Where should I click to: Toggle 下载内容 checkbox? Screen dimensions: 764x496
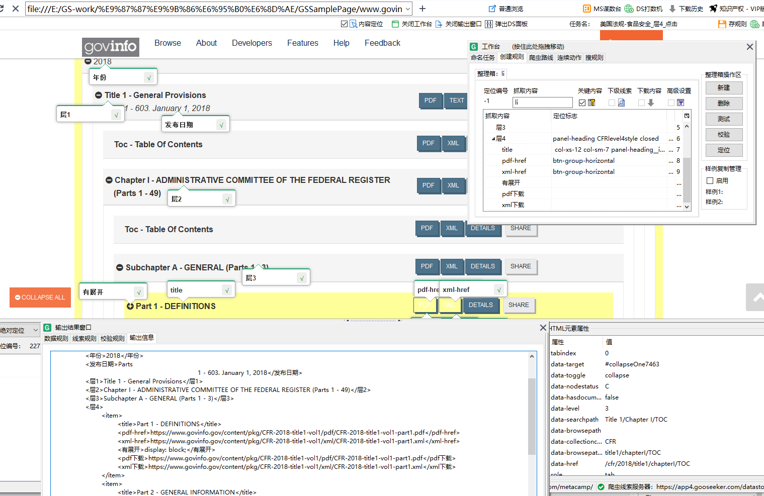(x=641, y=103)
